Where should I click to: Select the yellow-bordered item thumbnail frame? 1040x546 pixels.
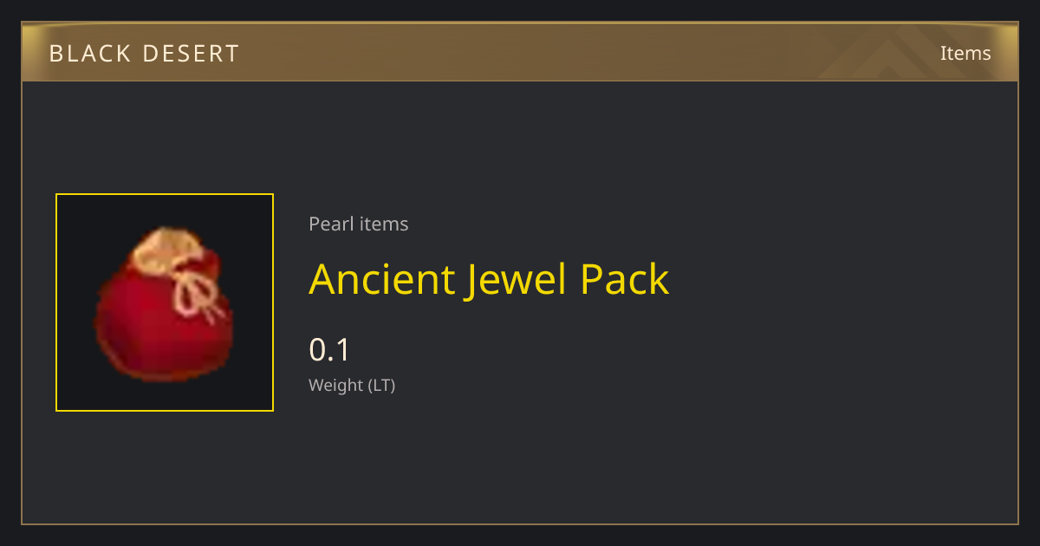(x=165, y=302)
